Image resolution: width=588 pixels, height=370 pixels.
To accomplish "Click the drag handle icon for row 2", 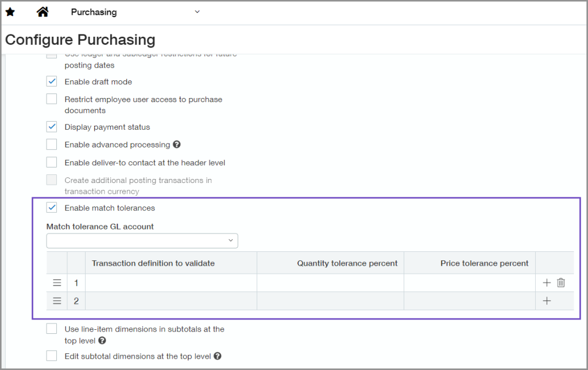I will (x=56, y=301).
